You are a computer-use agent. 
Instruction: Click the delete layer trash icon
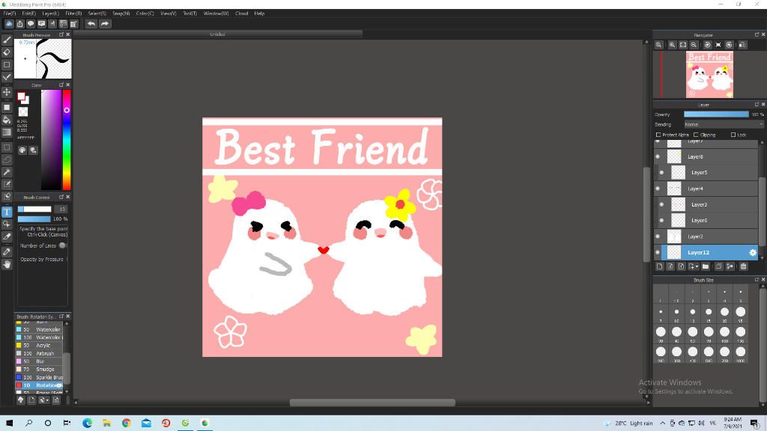coord(744,266)
